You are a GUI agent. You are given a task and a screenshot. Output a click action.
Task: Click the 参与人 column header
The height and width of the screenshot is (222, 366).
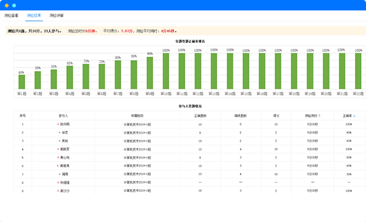point(63,115)
